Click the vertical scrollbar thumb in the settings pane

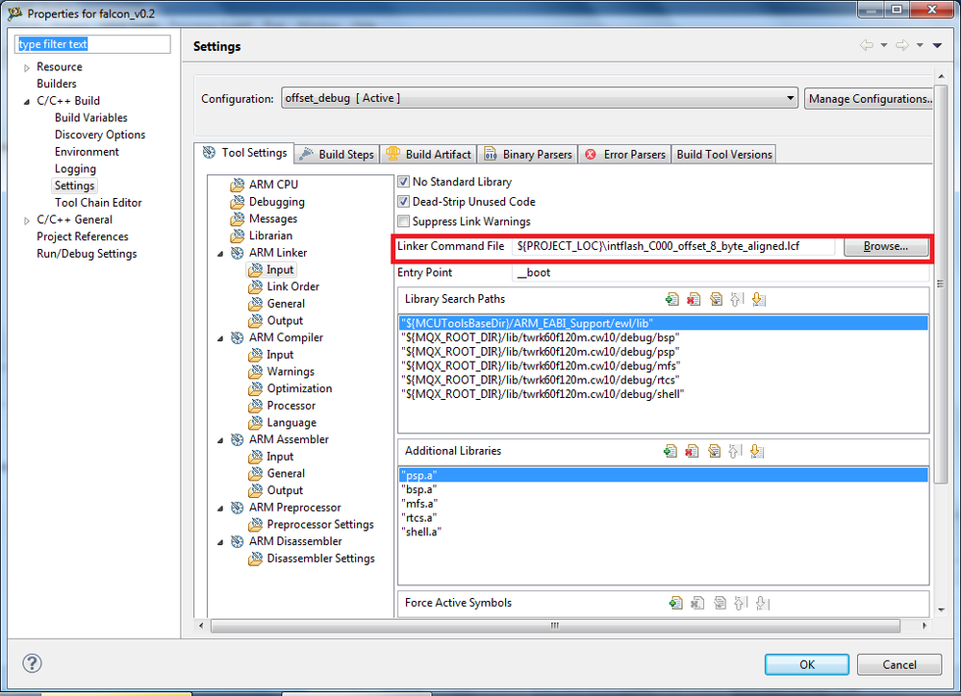[x=941, y=284]
